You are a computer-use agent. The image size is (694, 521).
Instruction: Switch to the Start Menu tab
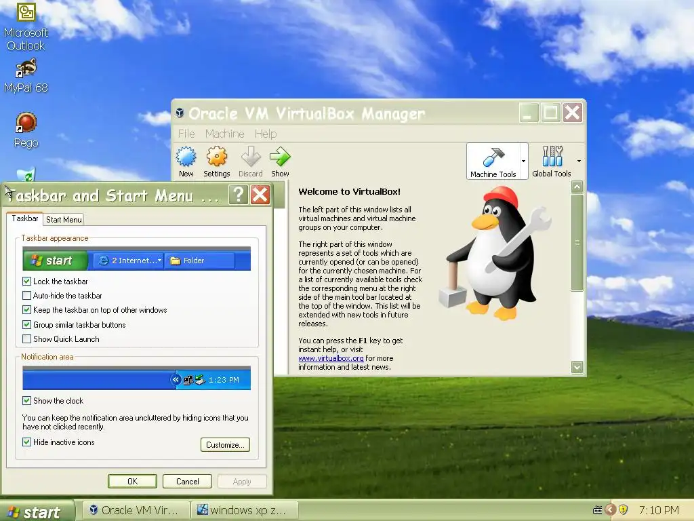pyautogui.click(x=64, y=220)
